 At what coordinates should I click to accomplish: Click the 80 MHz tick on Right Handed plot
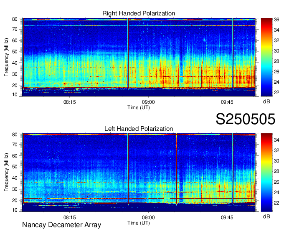[x=15, y=19]
